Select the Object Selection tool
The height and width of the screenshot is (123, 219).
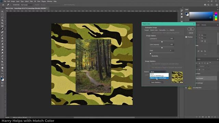pos(2,20)
